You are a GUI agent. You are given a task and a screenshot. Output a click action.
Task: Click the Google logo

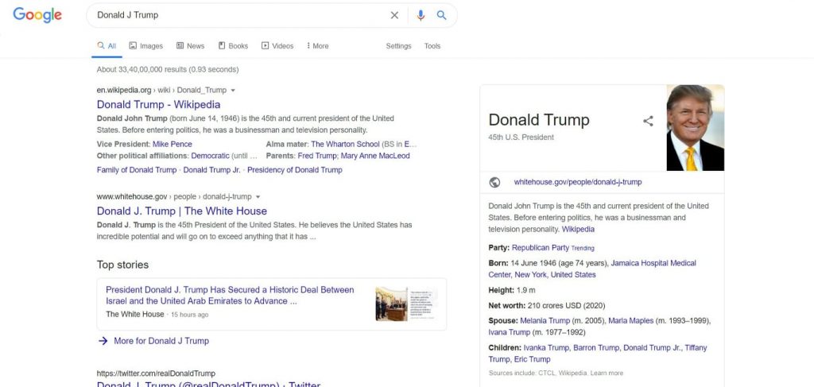(x=37, y=16)
